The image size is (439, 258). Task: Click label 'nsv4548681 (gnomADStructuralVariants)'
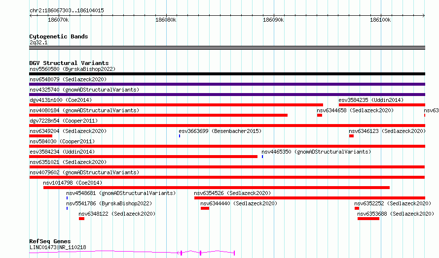tap(121, 193)
